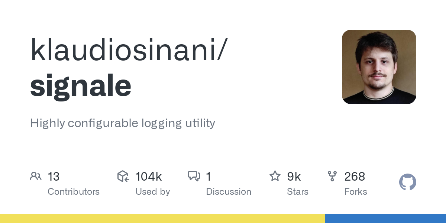Click the Used by package icon
Image resolution: width=446 pixels, height=223 pixels.
123,176
